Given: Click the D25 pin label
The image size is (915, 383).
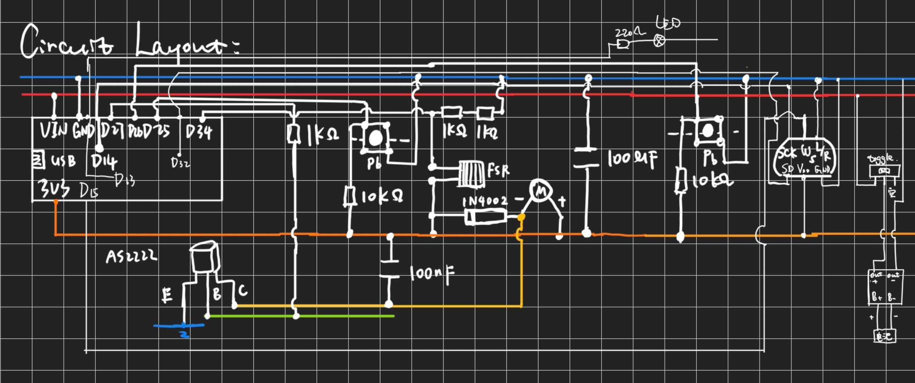Looking at the screenshot, I should pyautogui.click(x=156, y=131).
